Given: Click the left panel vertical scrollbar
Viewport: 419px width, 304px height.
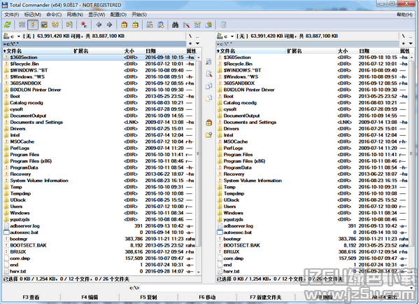Looking at the screenshot, I should point(198,165).
